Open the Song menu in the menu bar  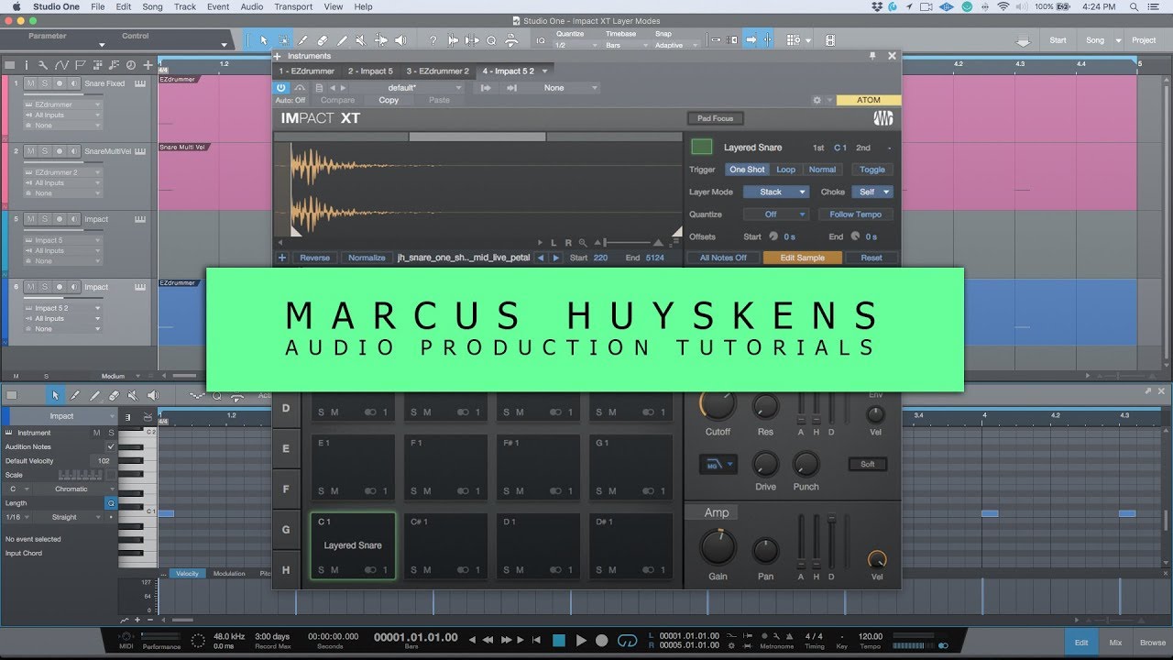(x=152, y=6)
